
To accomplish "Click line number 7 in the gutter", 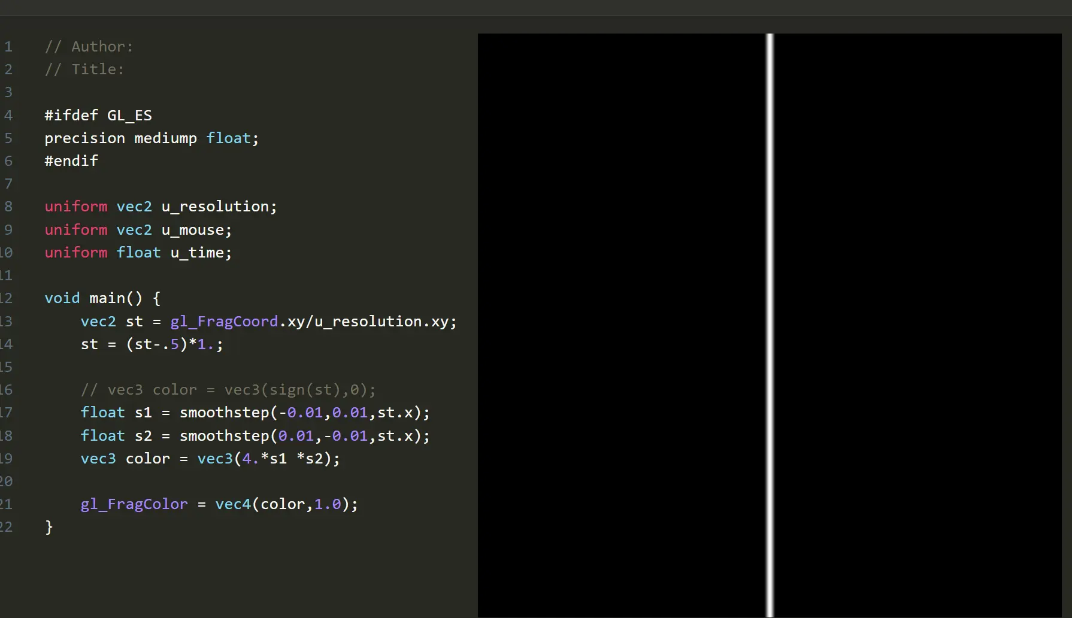I will pos(8,184).
